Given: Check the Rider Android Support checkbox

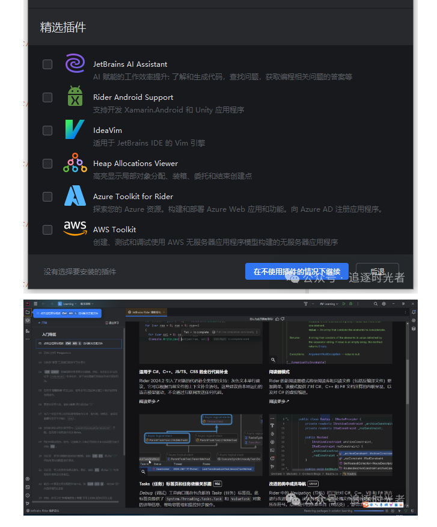Looking at the screenshot, I should pyautogui.click(x=47, y=97).
